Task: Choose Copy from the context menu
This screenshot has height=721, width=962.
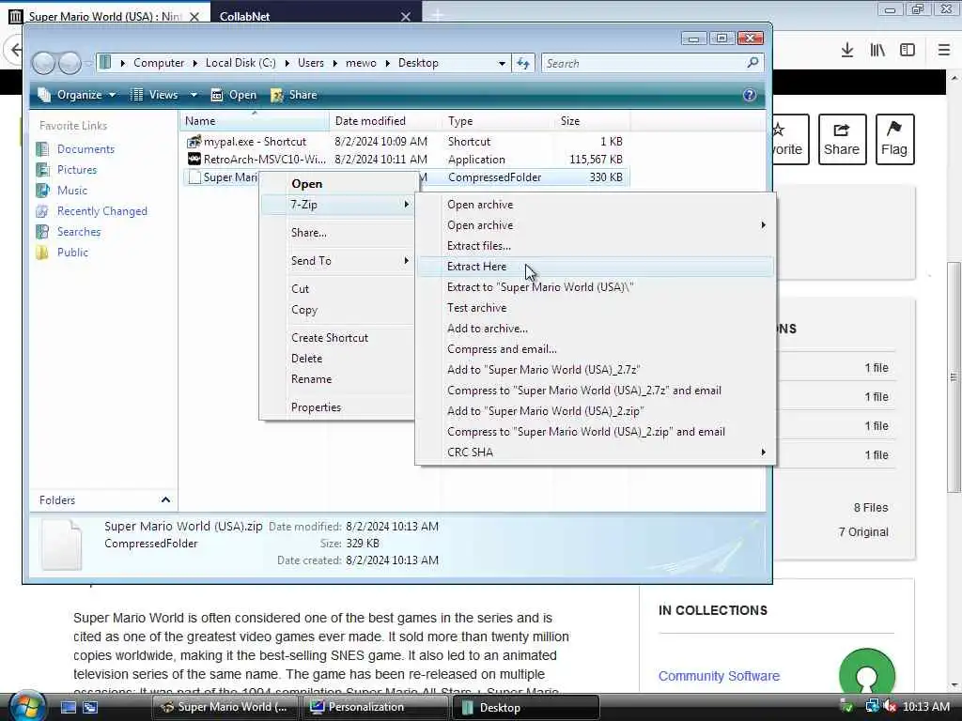Action: click(x=337, y=310)
